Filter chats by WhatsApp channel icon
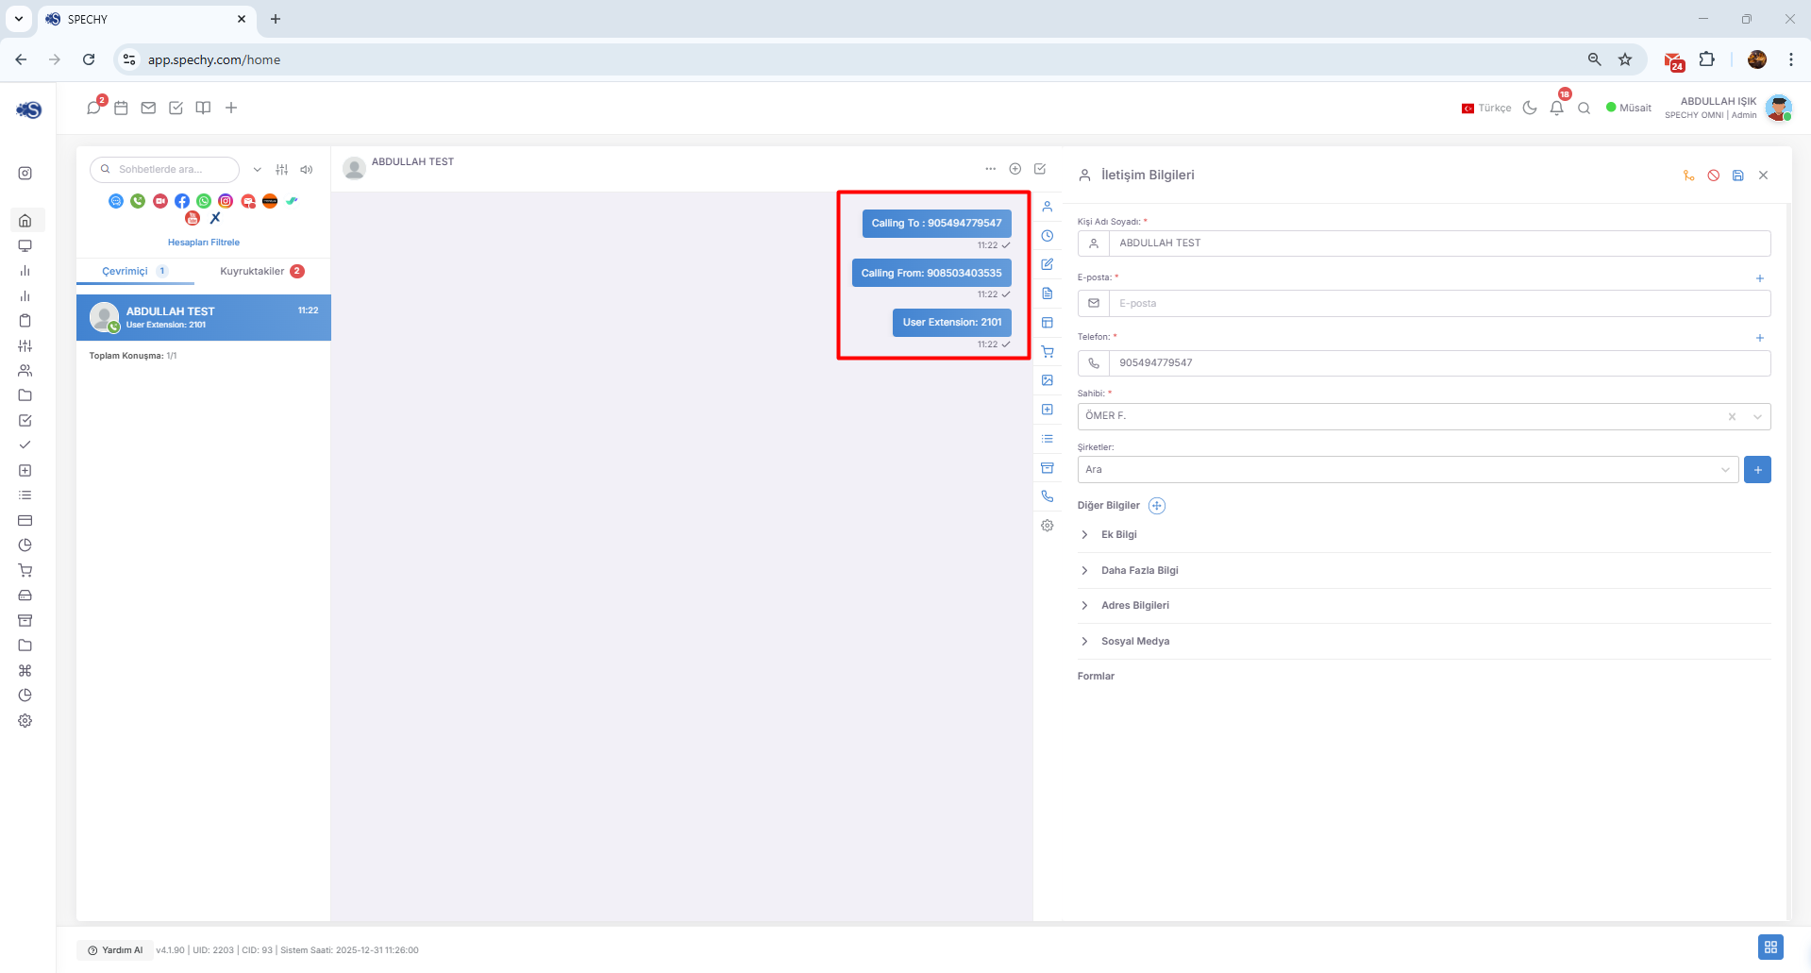This screenshot has height=973, width=1811. pos(204,201)
